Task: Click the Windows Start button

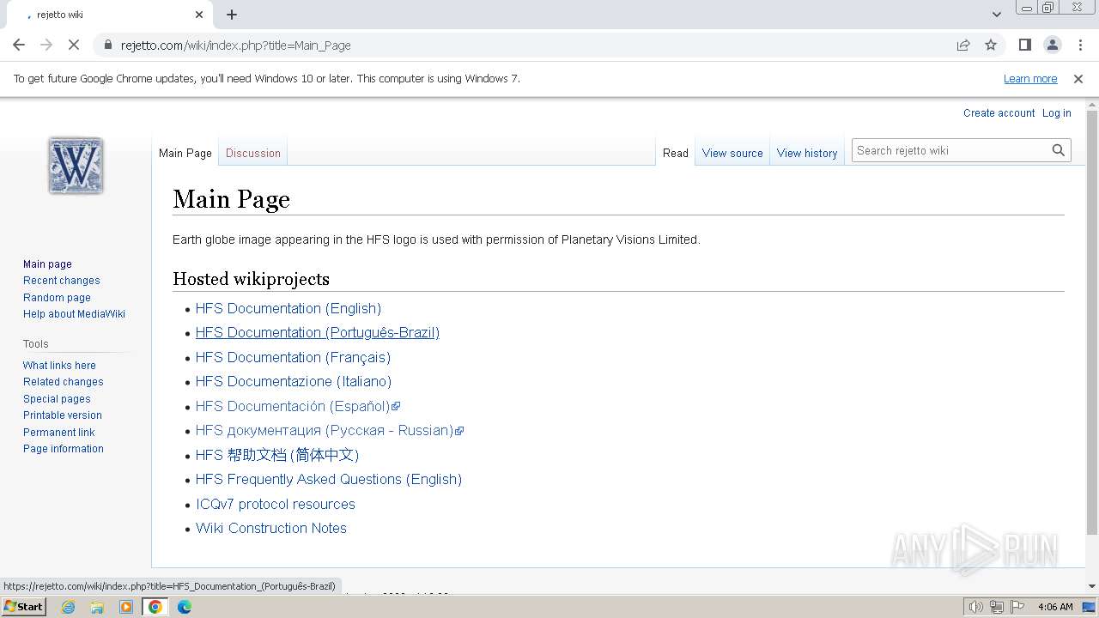Action: pyautogui.click(x=24, y=607)
